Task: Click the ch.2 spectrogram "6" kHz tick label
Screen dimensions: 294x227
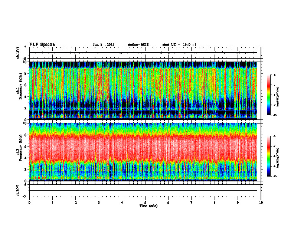Action: click(26, 147)
